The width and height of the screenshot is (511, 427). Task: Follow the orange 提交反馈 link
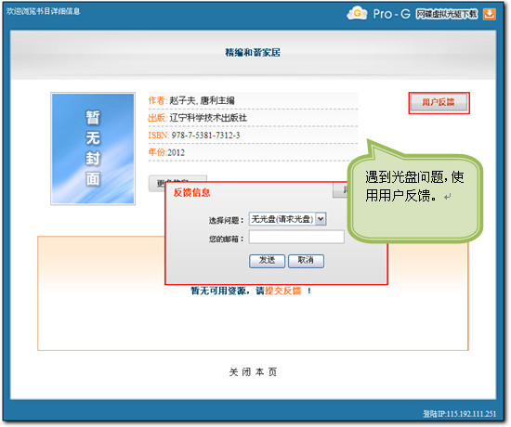point(282,291)
